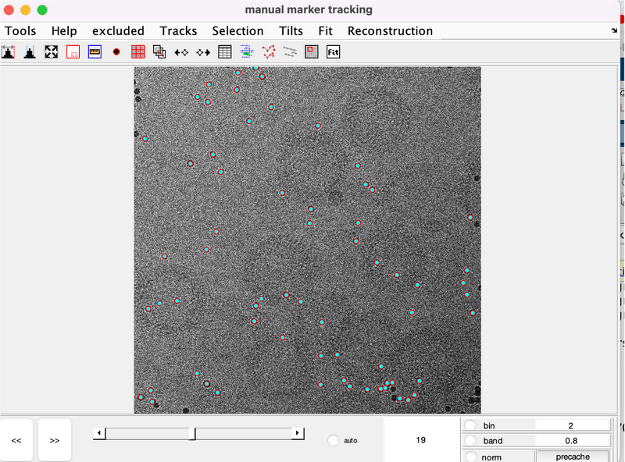Screen dimensions: 625x462
Task: Click the red connected-points track icon
Action: [x=269, y=52]
